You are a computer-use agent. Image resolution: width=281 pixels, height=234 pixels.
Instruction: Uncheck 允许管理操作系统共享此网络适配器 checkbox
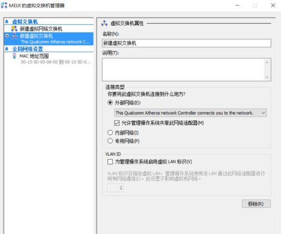tap(117, 123)
